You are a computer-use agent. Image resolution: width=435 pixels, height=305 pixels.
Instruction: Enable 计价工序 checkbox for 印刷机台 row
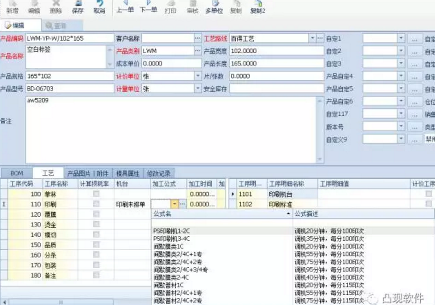pos(428,194)
